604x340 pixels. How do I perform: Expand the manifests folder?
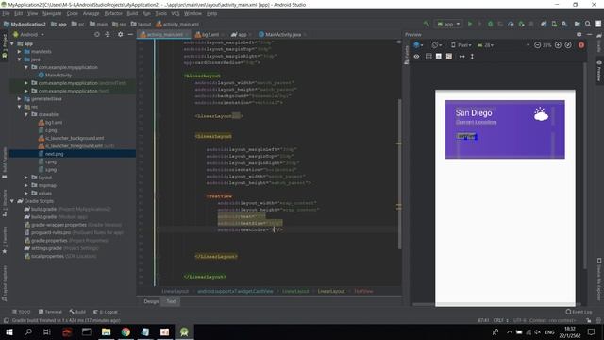tap(19, 51)
